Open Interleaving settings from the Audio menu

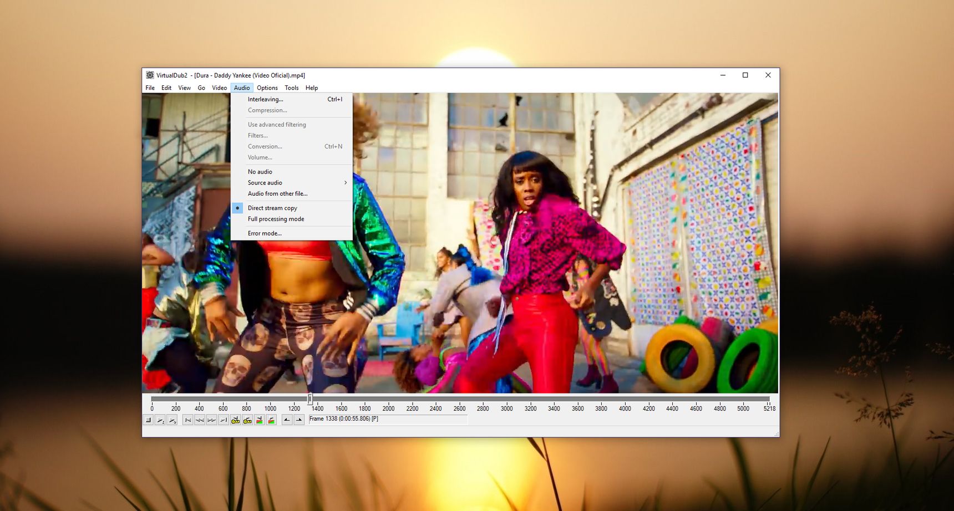click(x=292, y=99)
